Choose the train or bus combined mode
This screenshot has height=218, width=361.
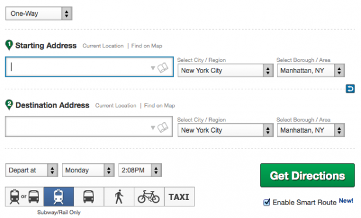click(25, 196)
